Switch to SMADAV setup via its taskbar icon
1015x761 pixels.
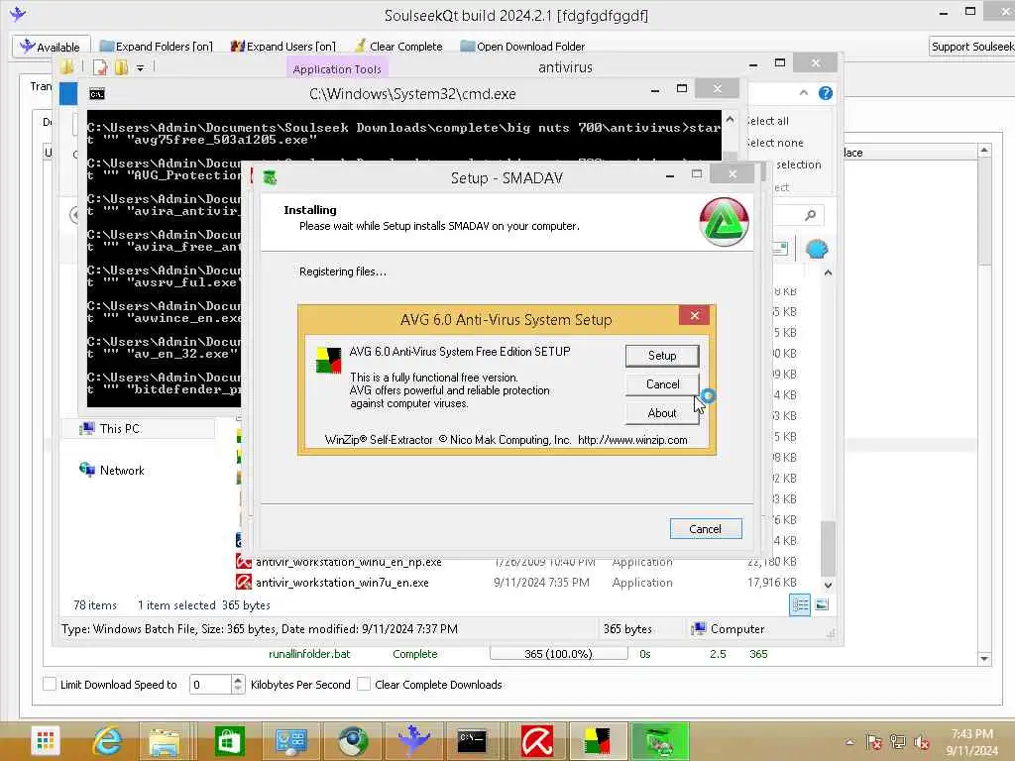659,741
